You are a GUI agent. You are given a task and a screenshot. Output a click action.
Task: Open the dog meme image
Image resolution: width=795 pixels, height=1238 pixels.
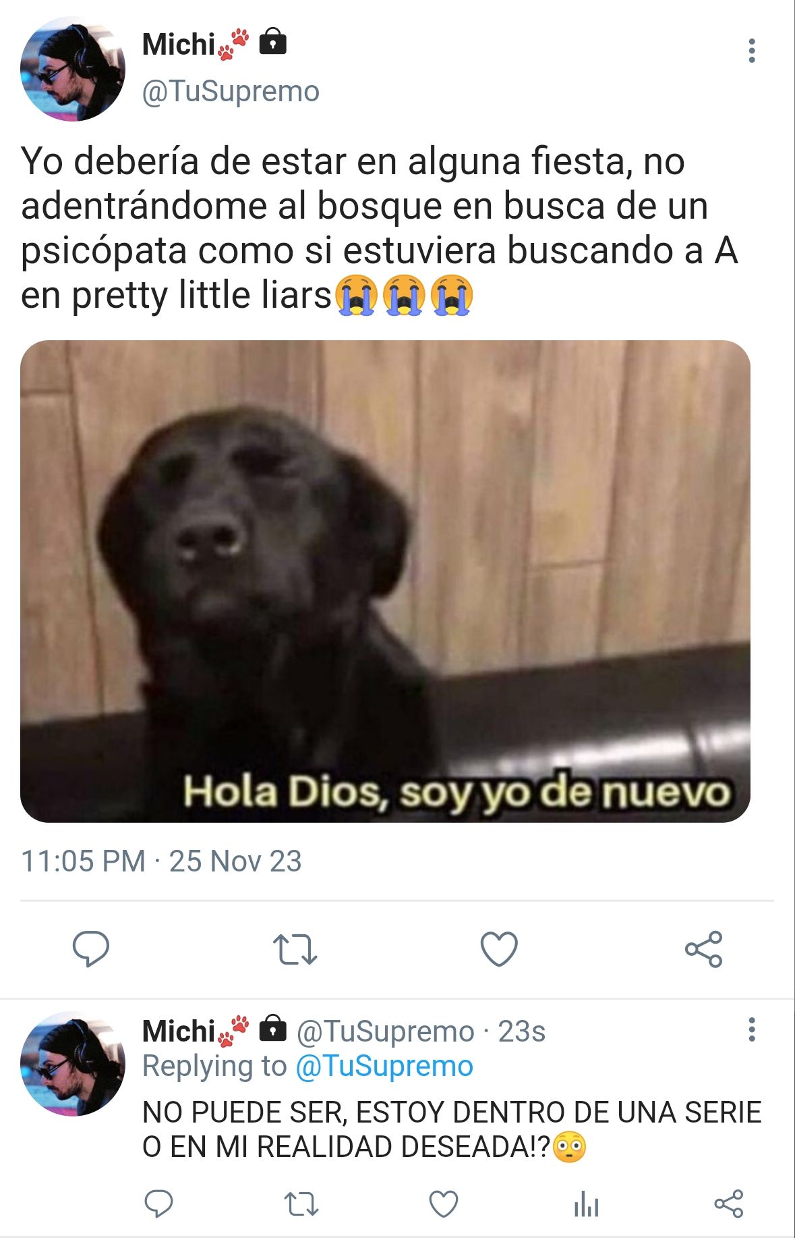[x=385, y=581]
